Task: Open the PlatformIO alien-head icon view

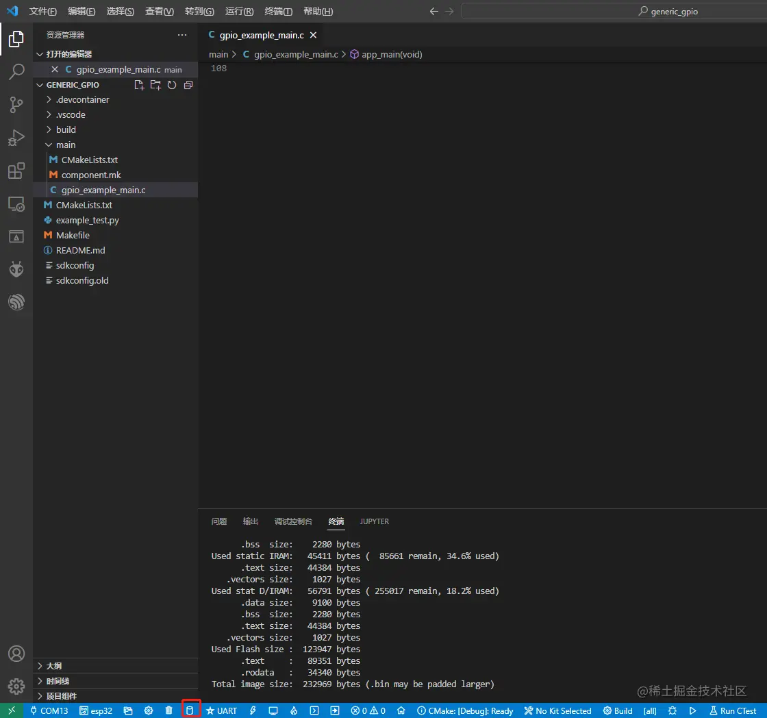Action: point(16,269)
